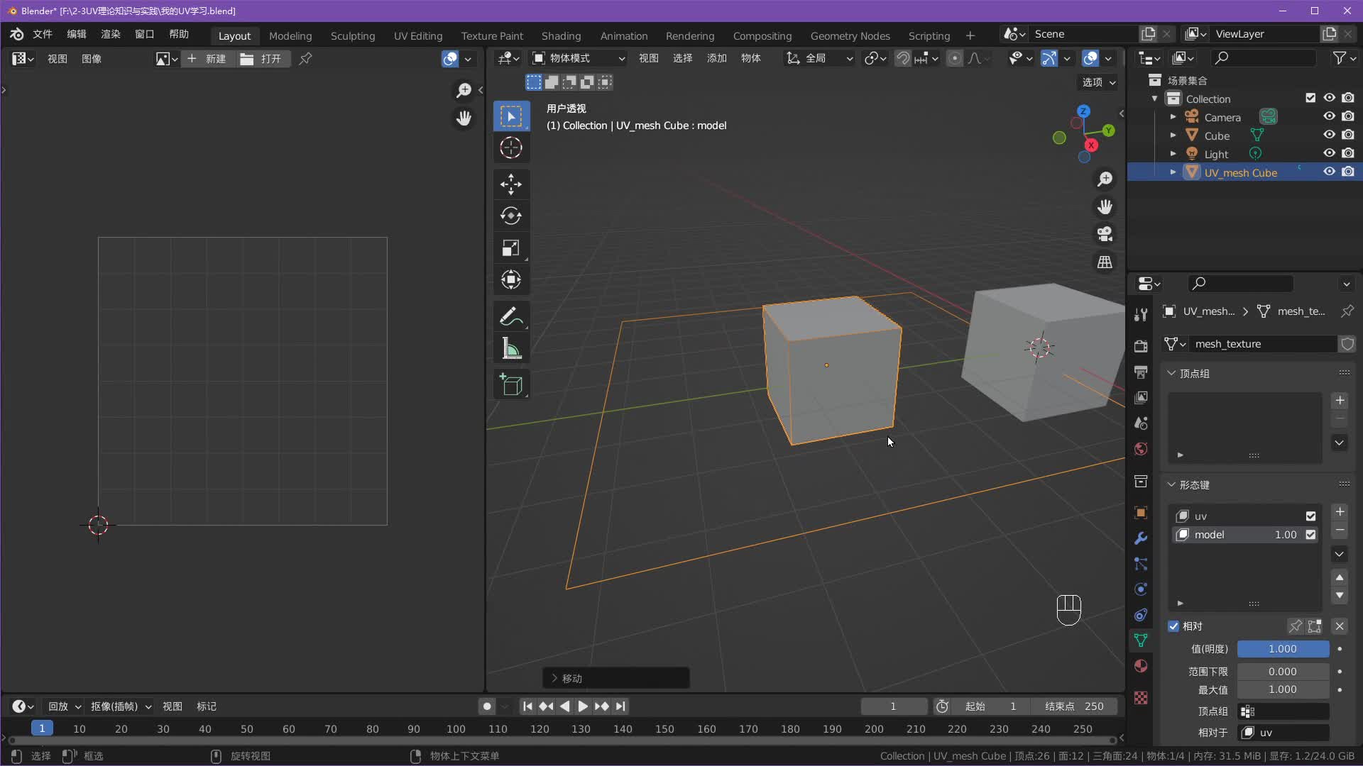Adjust the 值(明度) value slider

1283,649
